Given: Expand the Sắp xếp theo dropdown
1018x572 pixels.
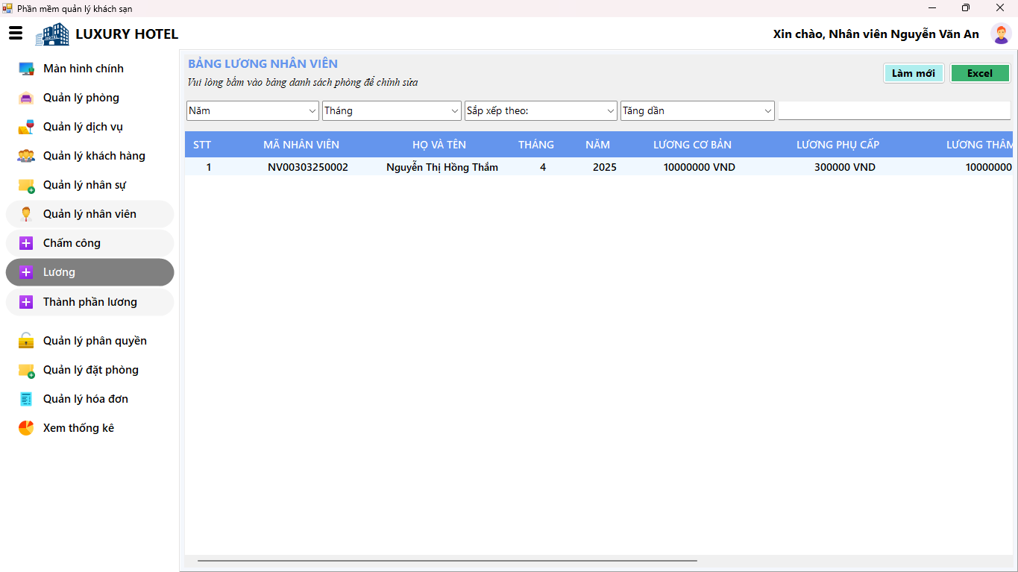Looking at the screenshot, I should point(541,110).
